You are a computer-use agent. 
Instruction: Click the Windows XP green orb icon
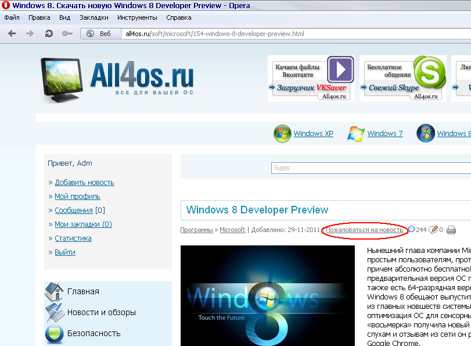(x=282, y=133)
